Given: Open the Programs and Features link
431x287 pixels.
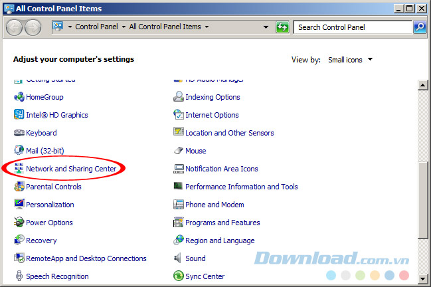Looking at the screenshot, I should (x=222, y=223).
